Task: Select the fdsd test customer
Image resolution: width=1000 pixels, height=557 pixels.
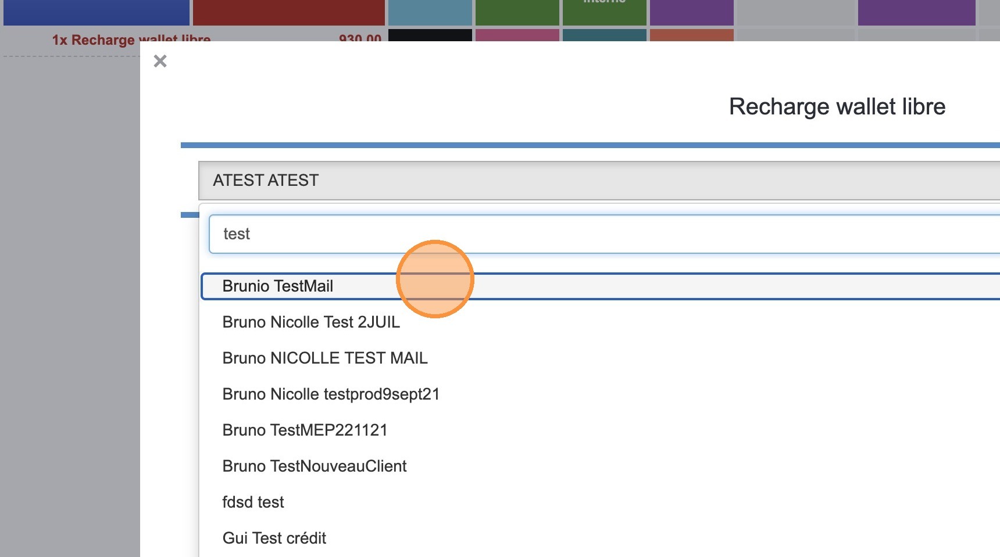Action: point(253,502)
